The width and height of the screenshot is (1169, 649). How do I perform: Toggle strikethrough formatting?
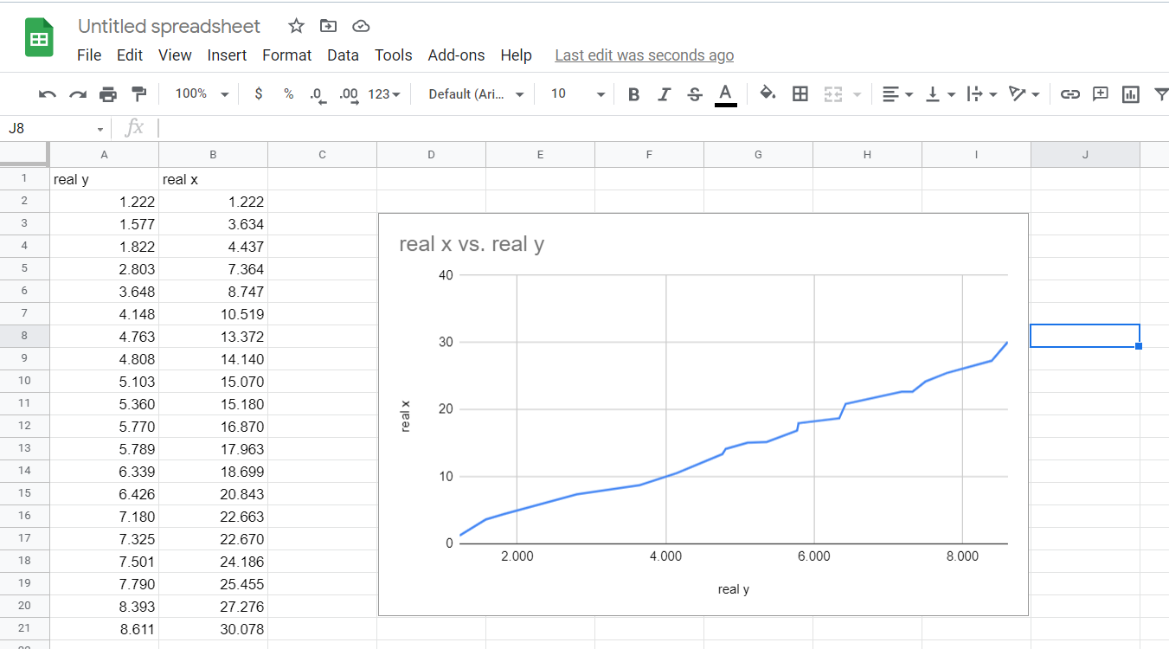tap(695, 93)
